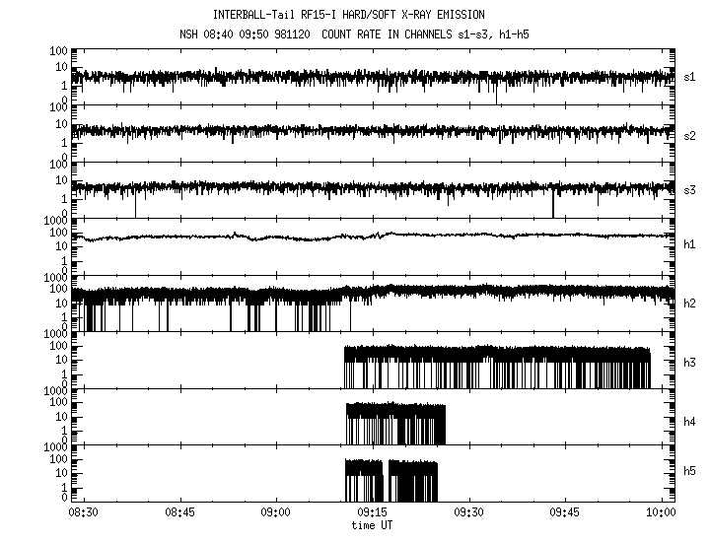Image resolution: width=710 pixels, height=542 pixels.
Task: Click the "time UT" axis title
Action: tap(372, 525)
